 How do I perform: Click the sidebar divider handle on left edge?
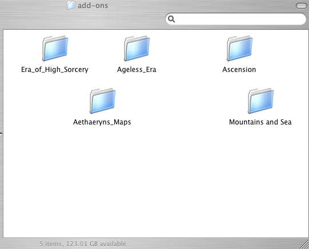(x=1, y=134)
